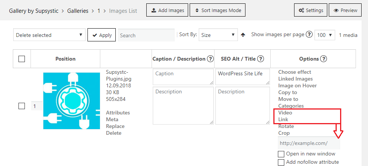
Task: Click the ascending sort arrow icon
Action: tap(243, 35)
